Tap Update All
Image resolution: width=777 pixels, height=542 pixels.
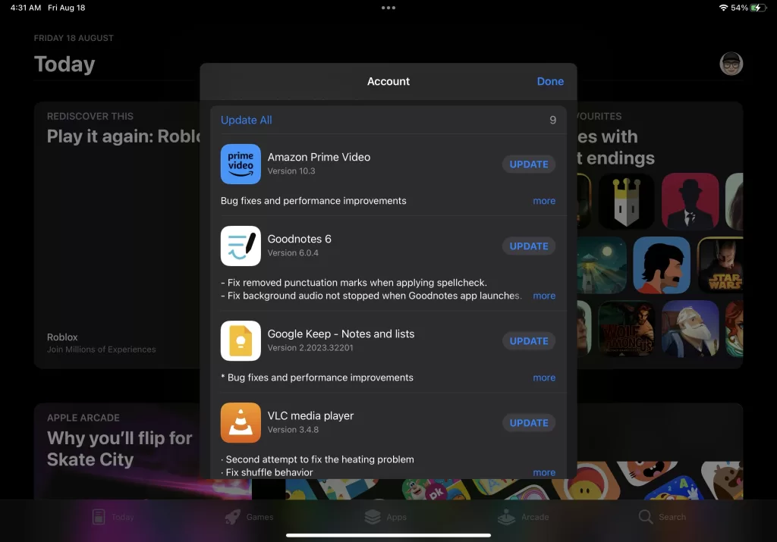(x=247, y=120)
